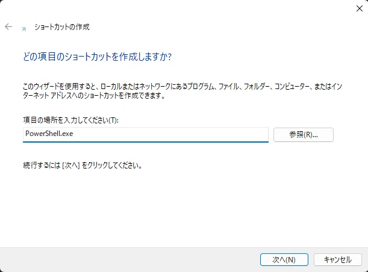Click the blue heading どの項目のショートカットを作成しますか?
The image size is (368, 272).
tap(98, 57)
